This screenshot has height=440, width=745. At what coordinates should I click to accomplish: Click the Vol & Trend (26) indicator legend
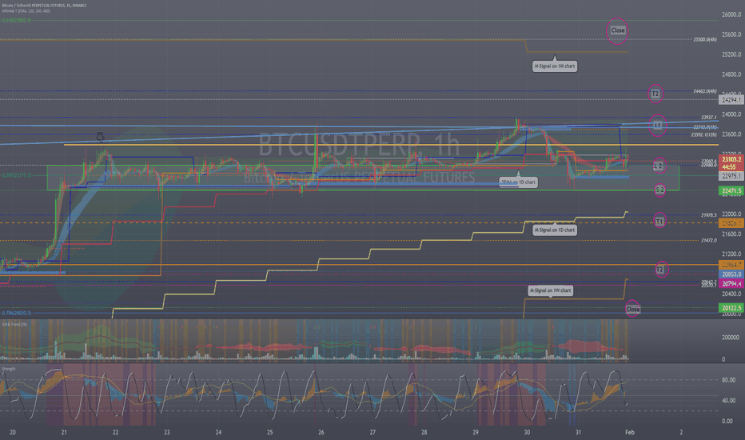(14, 324)
